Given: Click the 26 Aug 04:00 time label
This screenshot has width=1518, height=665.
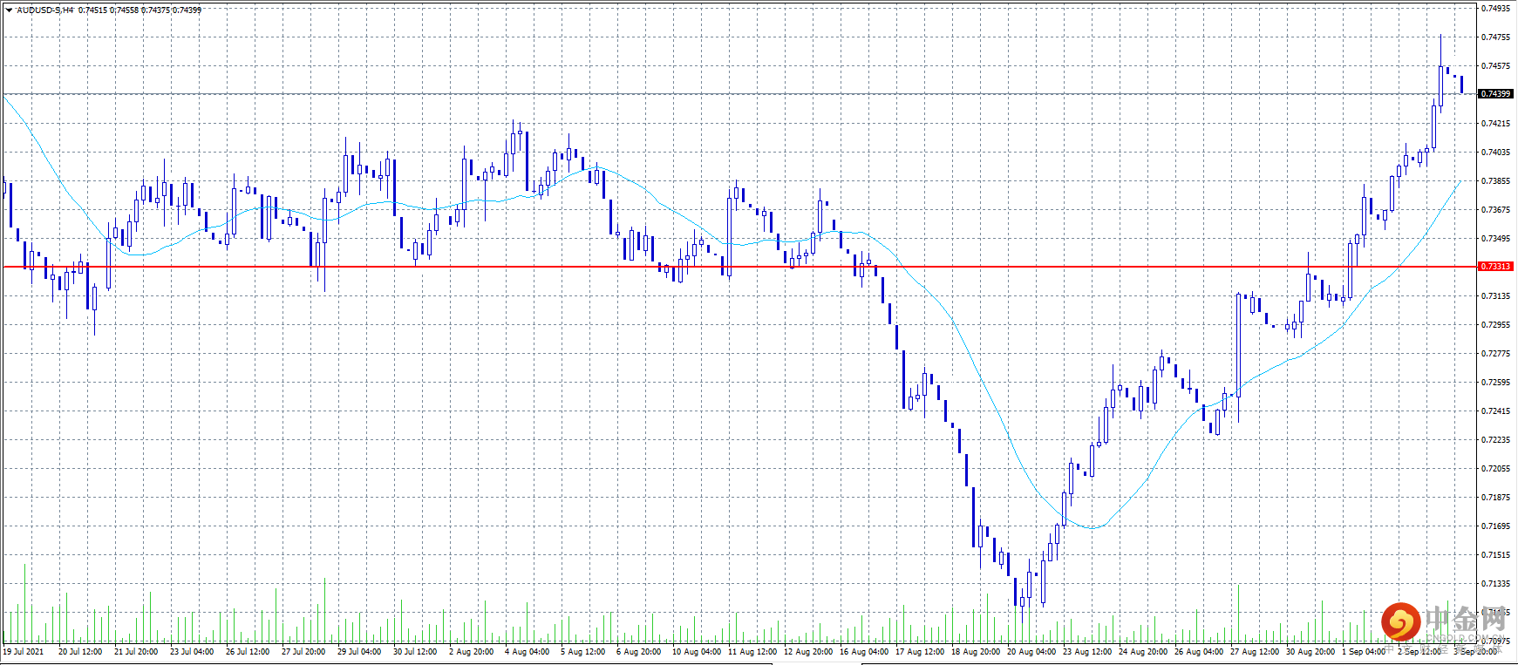Looking at the screenshot, I should click(x=1199, y=652).
